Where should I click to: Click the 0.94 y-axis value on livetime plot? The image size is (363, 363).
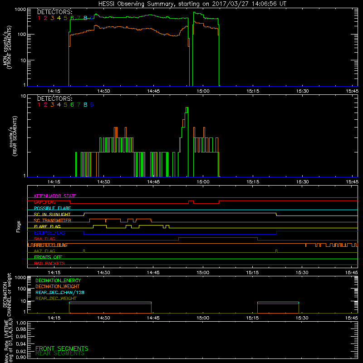pyautogui.click(x=21, y=344)
